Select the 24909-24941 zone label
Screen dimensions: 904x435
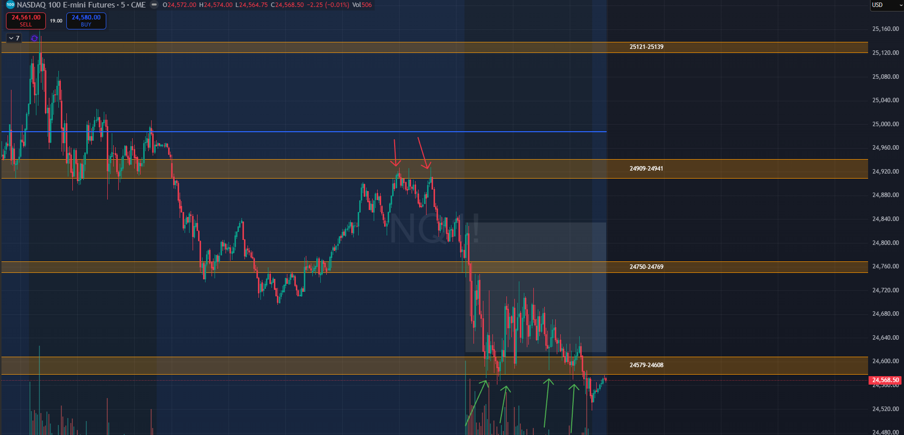click(x=647, y=169)
